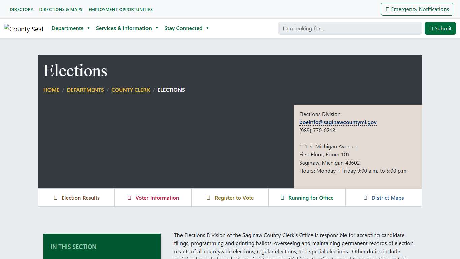460x259 pixels.
Task: Navigate to Home via the breadcrumb
Action: coord(51,90)
